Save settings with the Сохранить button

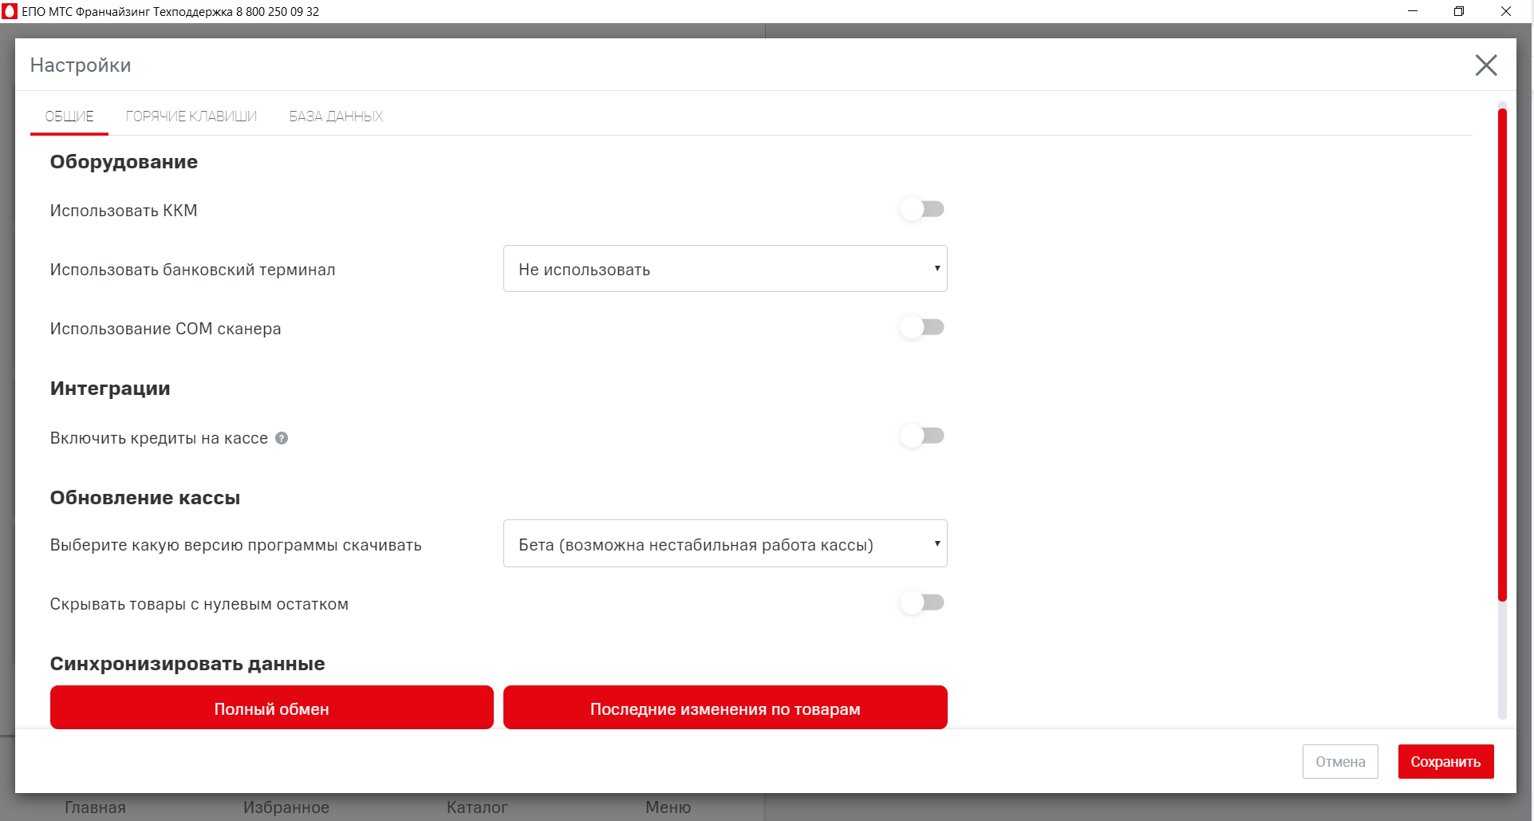[x=1445, y=762]
